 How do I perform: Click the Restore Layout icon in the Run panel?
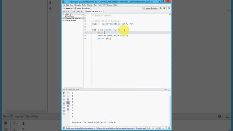click(64, 103)
